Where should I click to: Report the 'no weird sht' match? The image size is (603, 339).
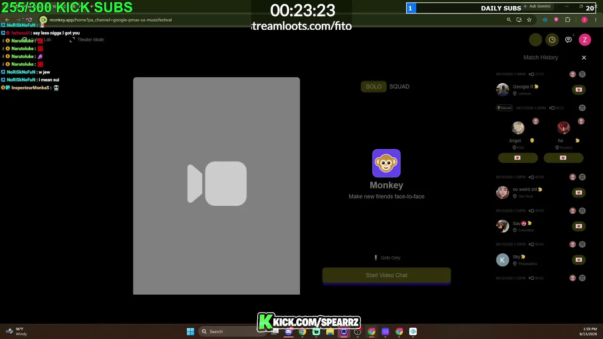pos(573,177)
